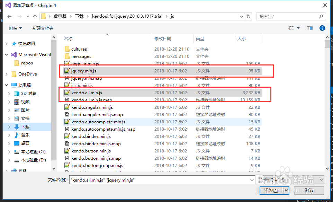Select 此电脑 in the address path

[x=60, y=16]
